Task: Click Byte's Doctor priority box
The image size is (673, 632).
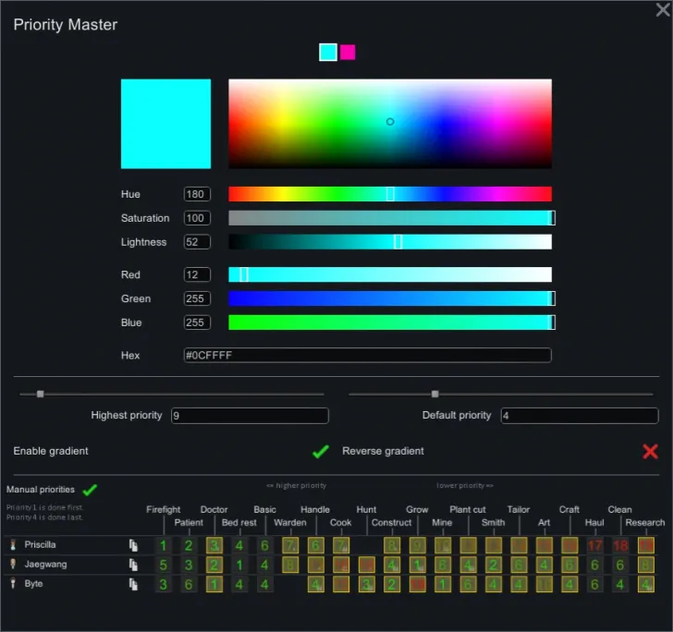Action: pyautogui.click(x=214, y=584)
